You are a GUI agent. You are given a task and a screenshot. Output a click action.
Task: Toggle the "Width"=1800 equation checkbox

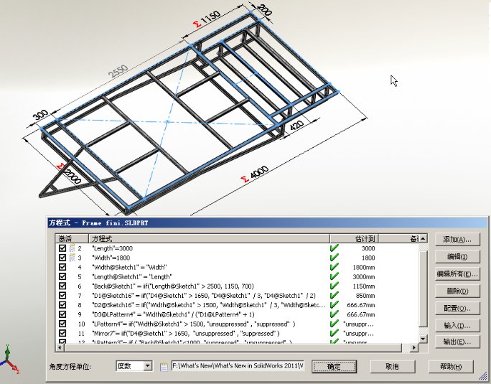(62, 258)
